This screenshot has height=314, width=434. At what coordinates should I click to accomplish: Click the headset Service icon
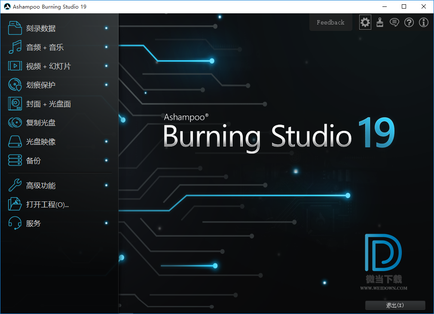[15, 223]
